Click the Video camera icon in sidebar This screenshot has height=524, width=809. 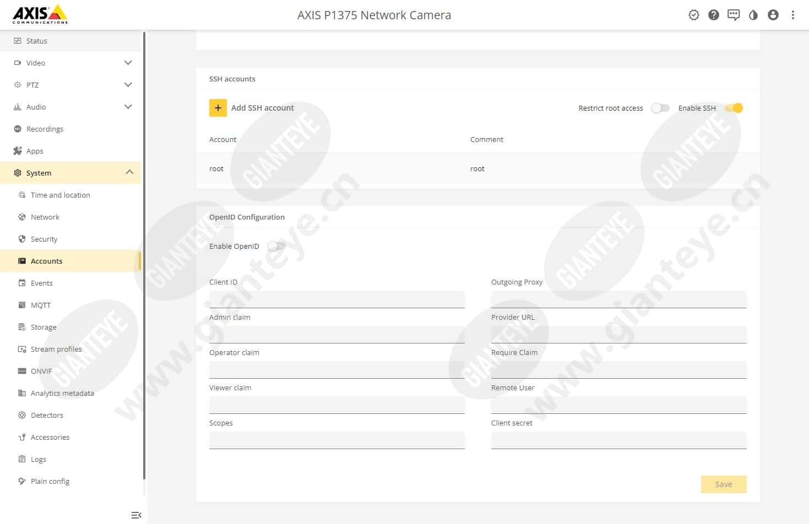pos(18,63)
